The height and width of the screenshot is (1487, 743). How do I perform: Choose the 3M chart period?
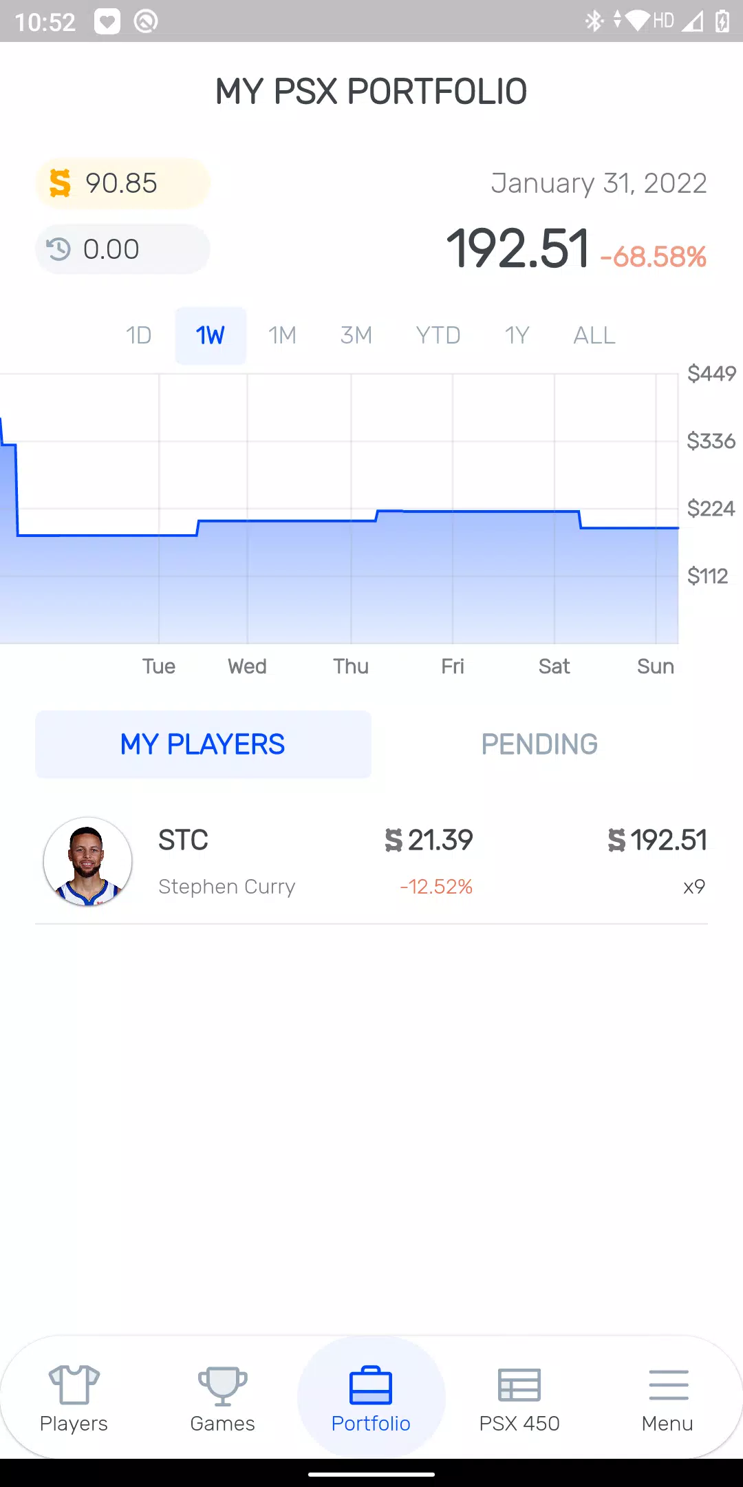(x=356, y=335)
